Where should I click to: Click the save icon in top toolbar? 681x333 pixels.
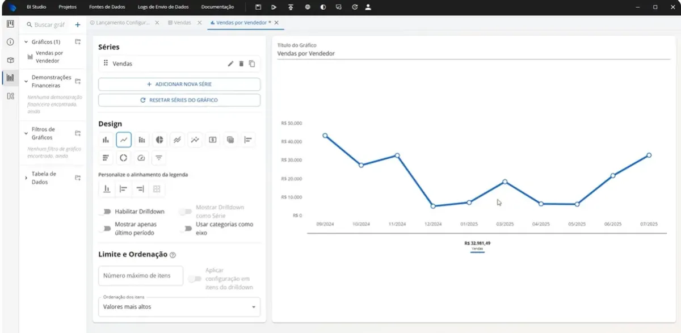[x=258, y=7]
